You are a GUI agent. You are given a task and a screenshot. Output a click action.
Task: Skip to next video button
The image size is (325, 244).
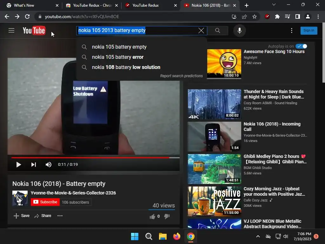click(x=34, y=165)
